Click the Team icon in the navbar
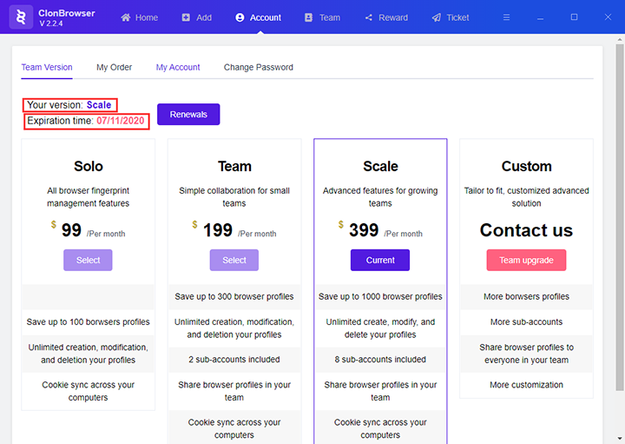The image size is (625, 444). (x=308, y=17)
